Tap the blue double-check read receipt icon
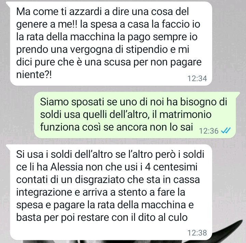246x243 pixels. click(x=225, y=130)
